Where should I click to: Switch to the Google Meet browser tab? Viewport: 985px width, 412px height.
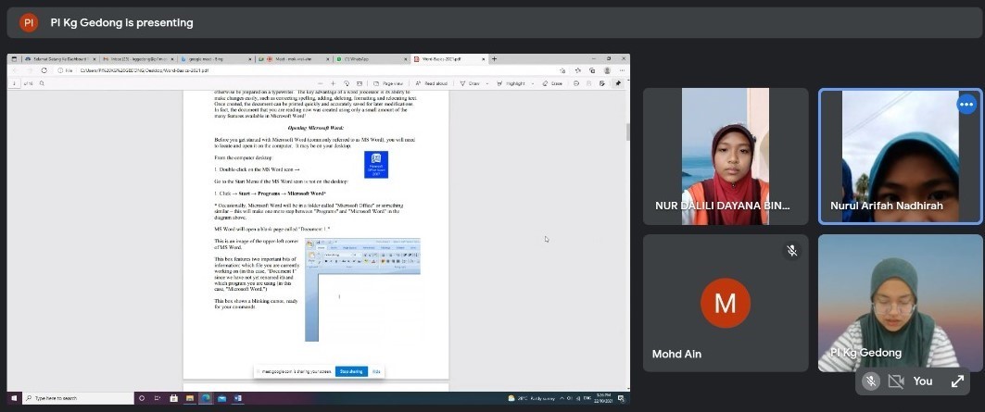pyautogui.click(x=293, y=59)
